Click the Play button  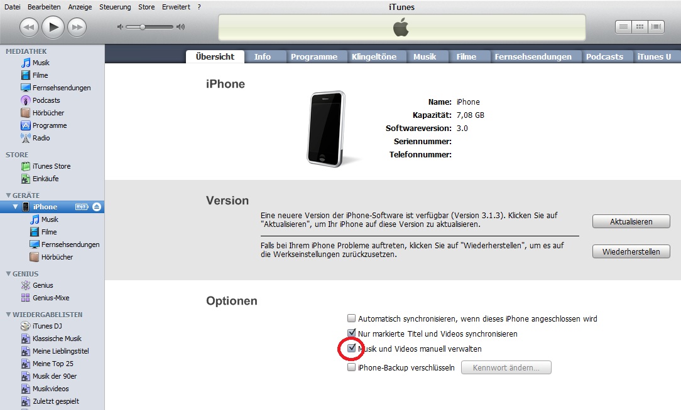(x=53, y=28)
